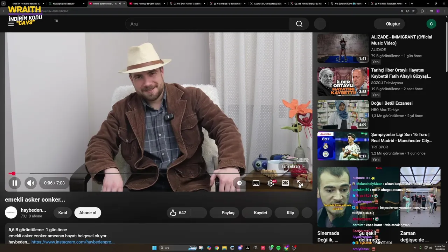Switch to Hürmüz'de Gemi Vuruldu tab

click(147, 3)
